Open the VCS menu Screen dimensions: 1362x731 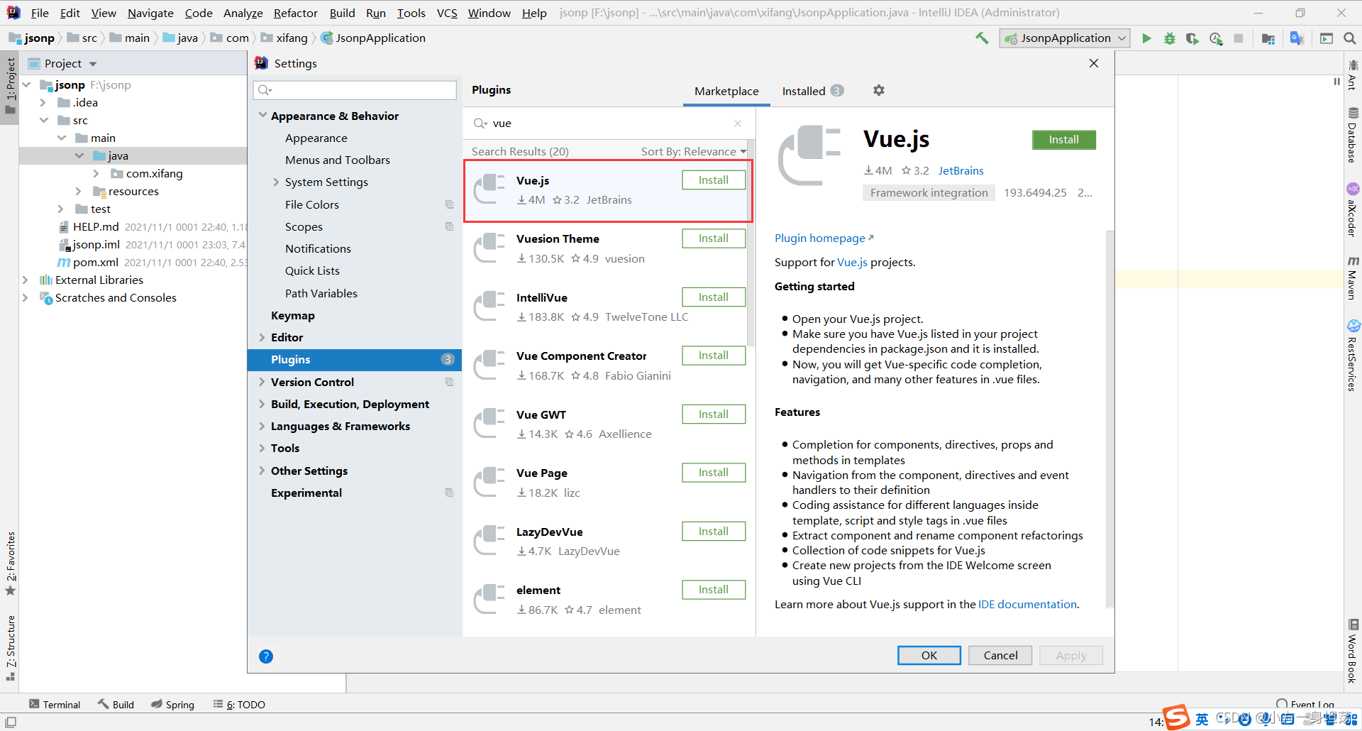coord(447,13)
